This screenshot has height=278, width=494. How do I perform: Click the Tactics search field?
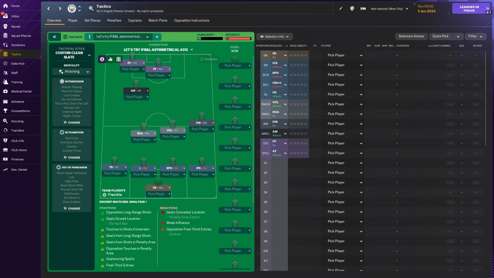click(x=210, y=8)
